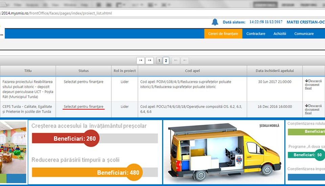
Task: Jump to last page of results
Action: pyautogui.click(x=185, y=61)
